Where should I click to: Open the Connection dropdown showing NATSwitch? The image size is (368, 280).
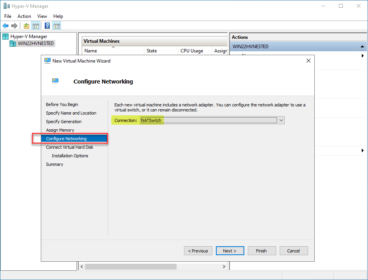[212, 120]
